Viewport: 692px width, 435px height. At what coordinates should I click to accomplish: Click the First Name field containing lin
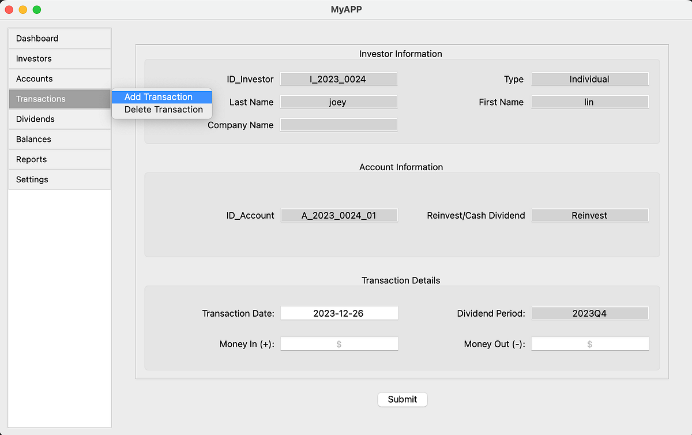click(589, 102)
